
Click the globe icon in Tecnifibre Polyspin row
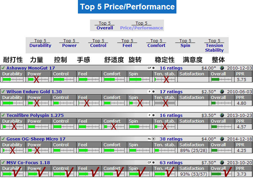point(222,115)
